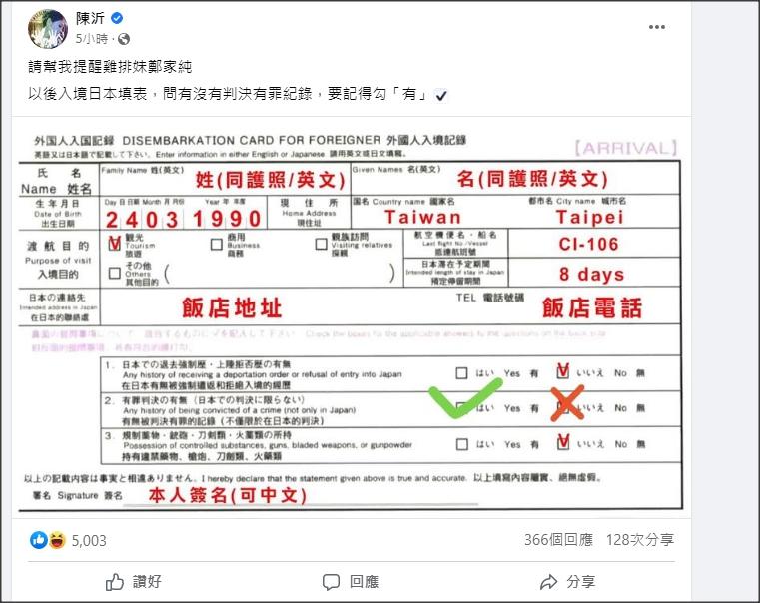The image size is (760, 603).
Task: Click the red 飯店地址 hotel address text
Action: [232, 308]
